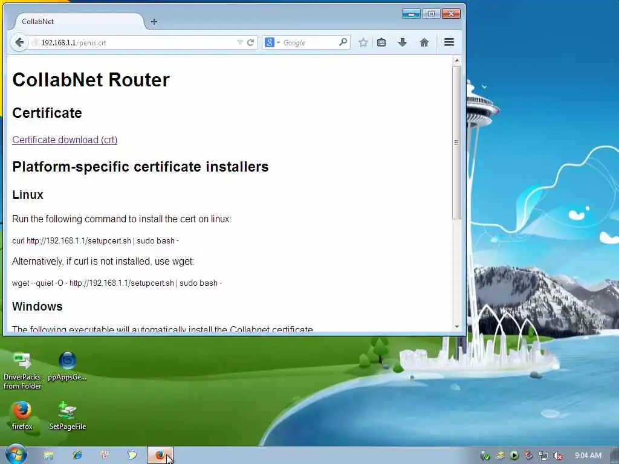Maximize the Firefox window
Image resolution: width=619 pixels, height=464 pixels.
coord(431,14)
